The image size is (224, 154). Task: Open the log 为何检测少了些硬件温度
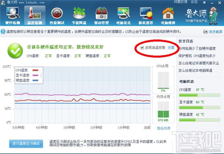tap(197, 48)
